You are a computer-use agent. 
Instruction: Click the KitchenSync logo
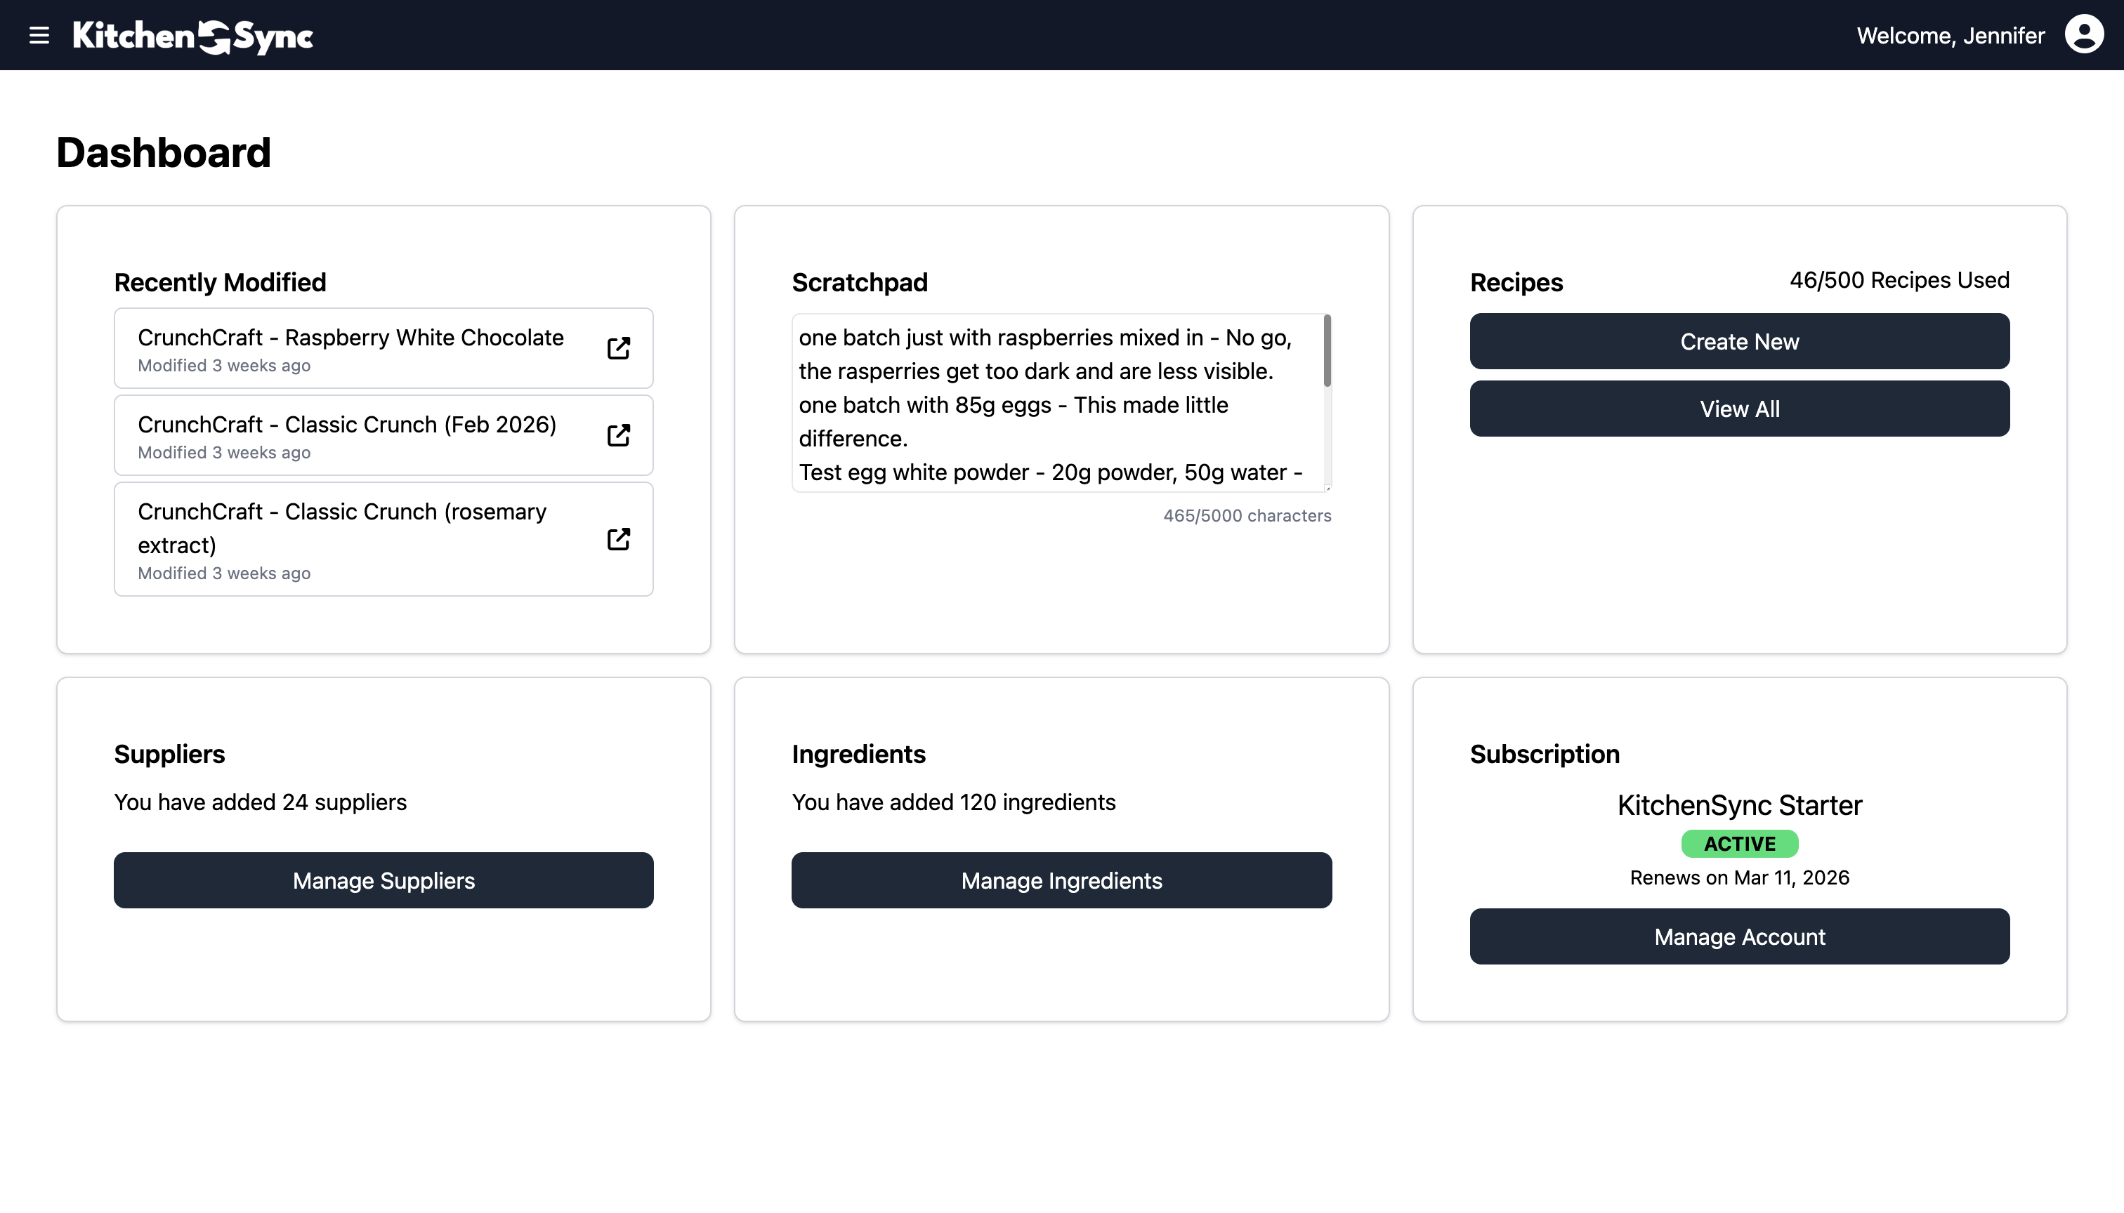(x=192, y=35)
